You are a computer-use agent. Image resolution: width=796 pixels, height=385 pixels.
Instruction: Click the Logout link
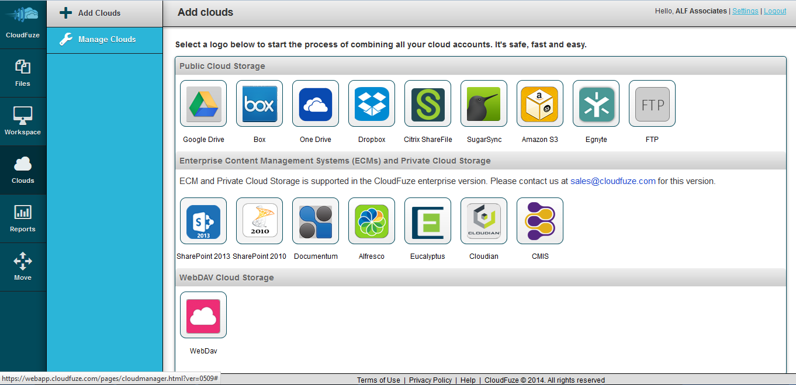pyautogui.click(x=775, y=11)
